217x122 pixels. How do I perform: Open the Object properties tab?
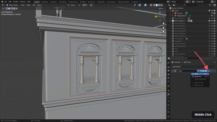click(x=169, y=91)
